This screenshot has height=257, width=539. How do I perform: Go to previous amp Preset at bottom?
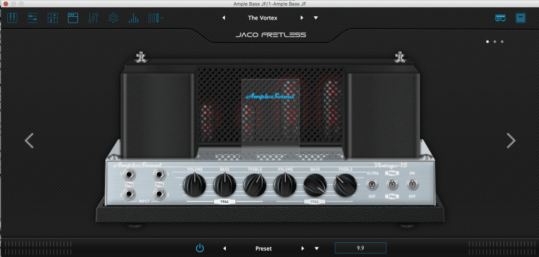point(224,249)
